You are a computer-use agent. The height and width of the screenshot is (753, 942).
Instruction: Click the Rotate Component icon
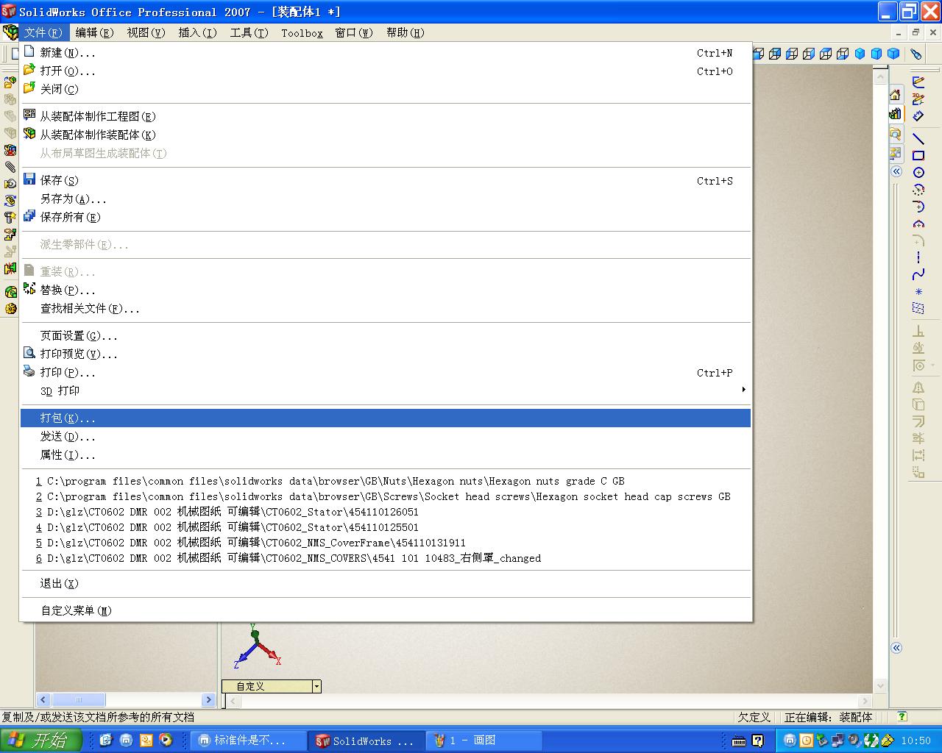(x=10, y=201)
